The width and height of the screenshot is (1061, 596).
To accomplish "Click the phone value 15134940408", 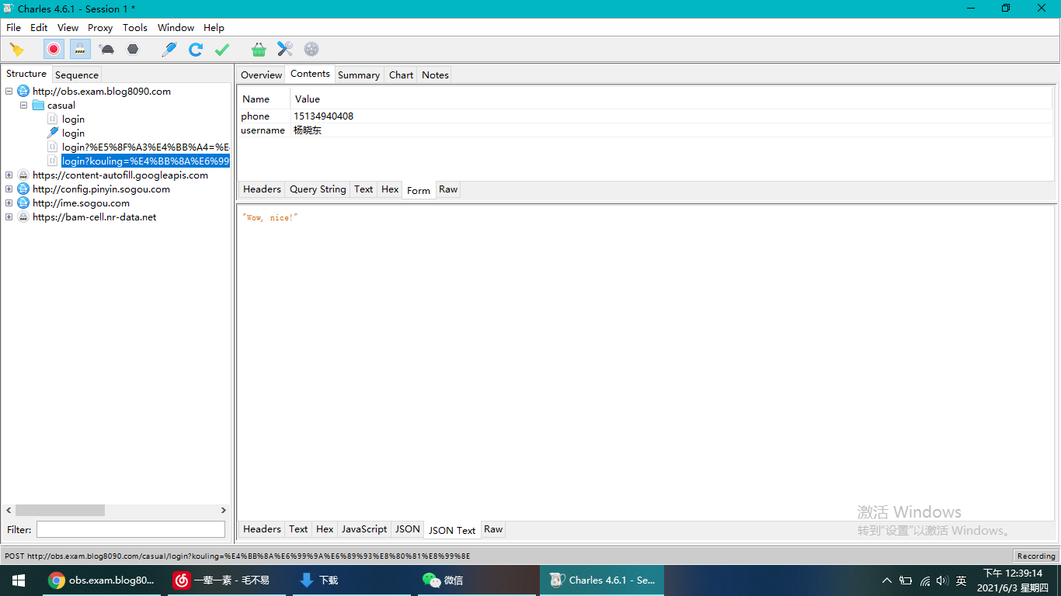I will pyautogui.click(x=323, y=116).
